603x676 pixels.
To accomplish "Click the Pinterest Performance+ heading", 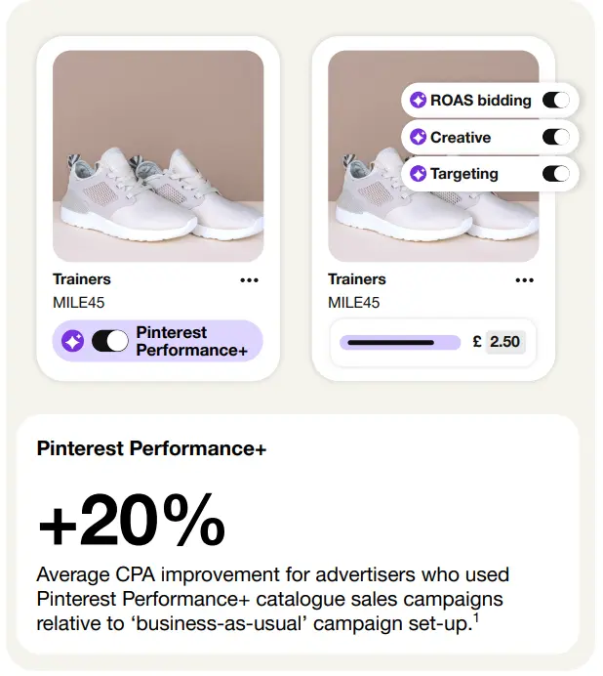I will (x=151, y=448).
